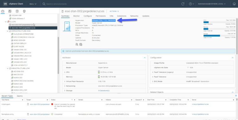Expand the EVC Mode row
The height and width of the screenshot is (120, 238).
153,81
